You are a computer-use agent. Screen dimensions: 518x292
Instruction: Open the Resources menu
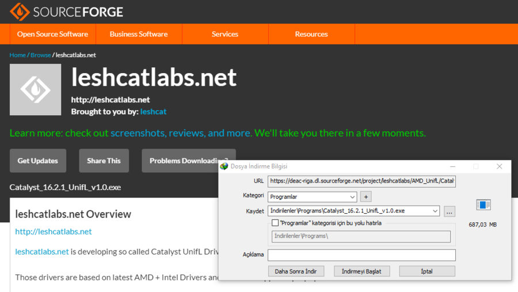coord(311,34)
